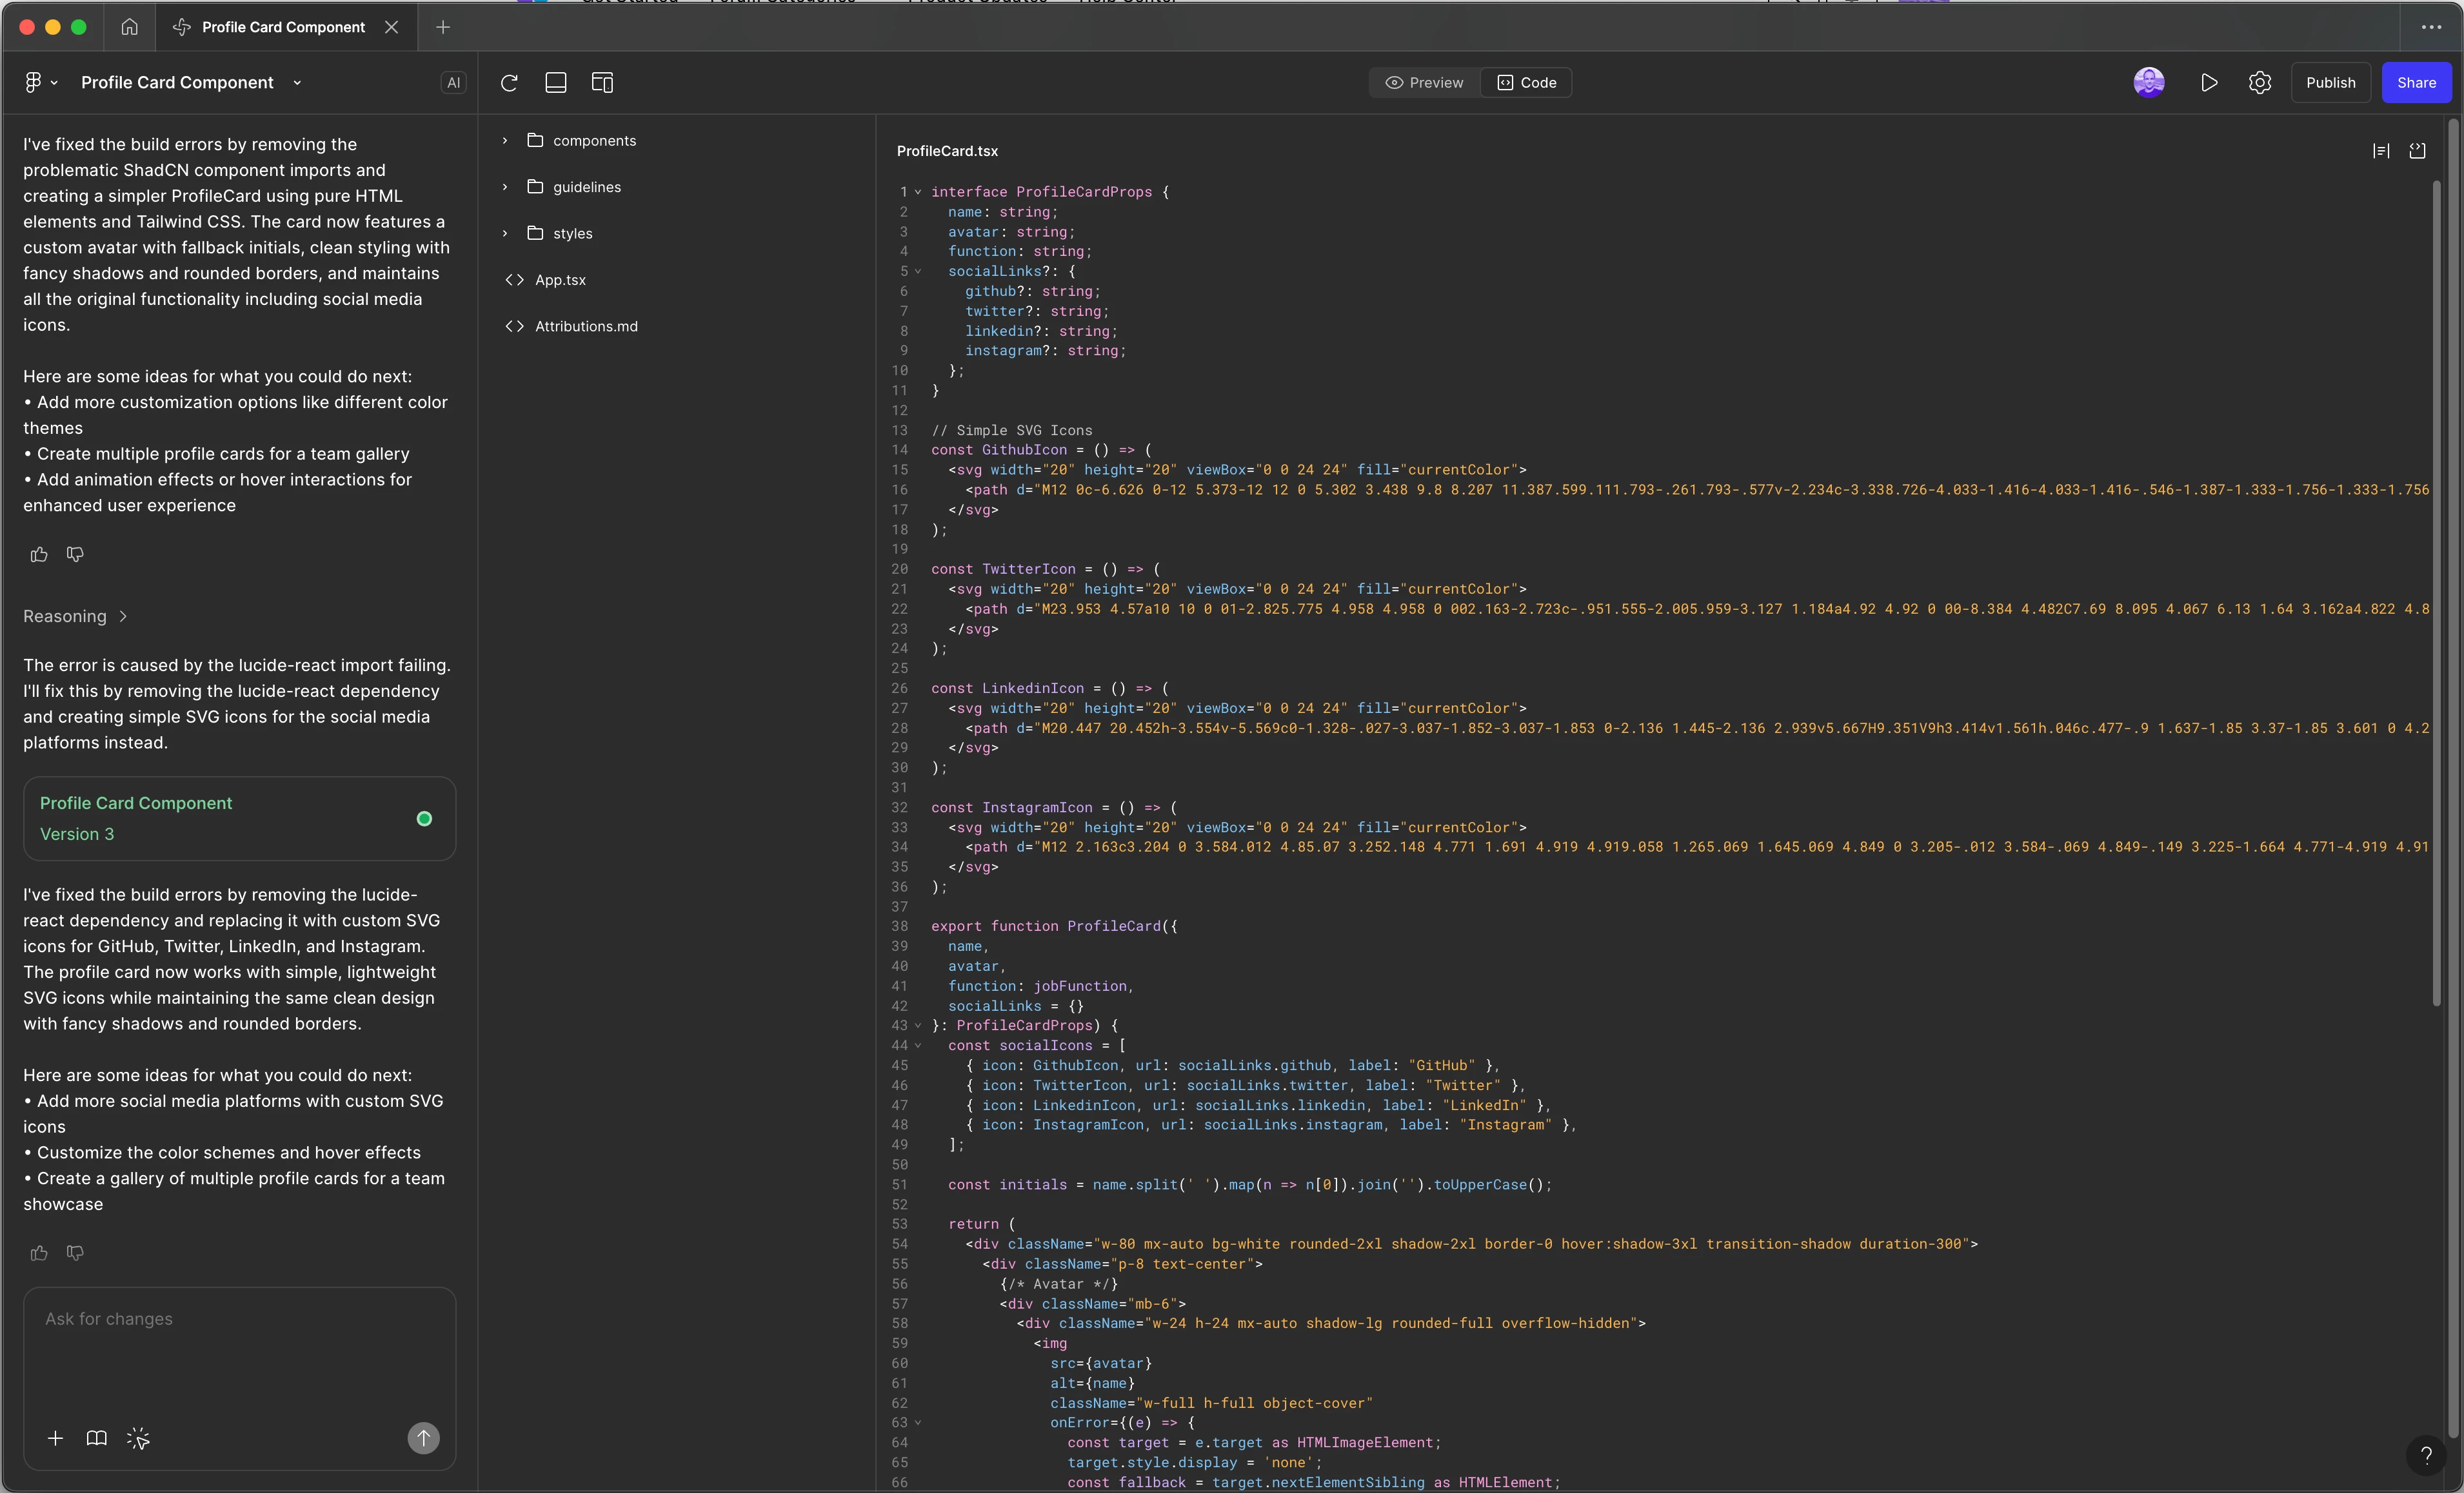Click the thumbs down on last response
The height and width of the screenshot is (1493, 2464).
coord(75,1252)
